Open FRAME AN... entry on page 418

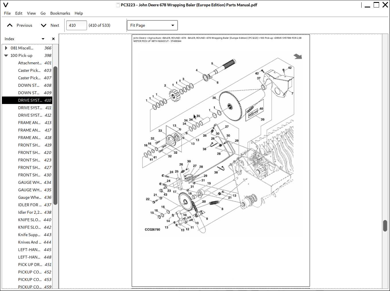point(27,138)
